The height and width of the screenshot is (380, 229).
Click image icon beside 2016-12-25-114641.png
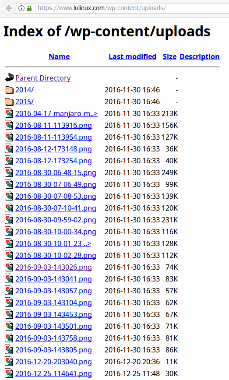pos(9,373)
